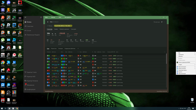Remove the date range filter chip
Image resolution: width=196 pixels, height=110 pixels.
click(x=71, y=26)
